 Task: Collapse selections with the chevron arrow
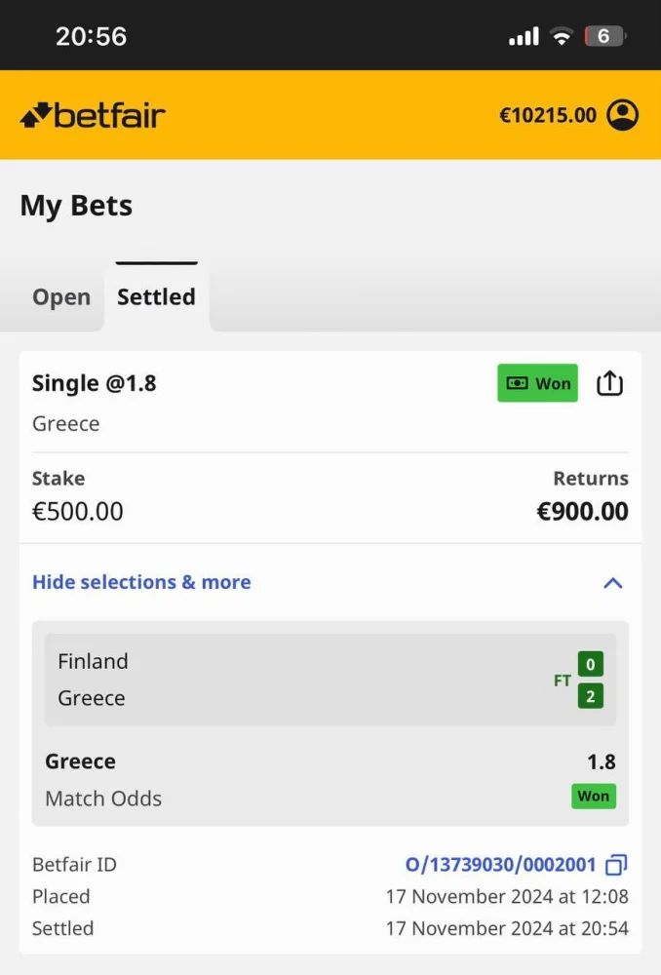pyautogui.click(x=612, y=583)
